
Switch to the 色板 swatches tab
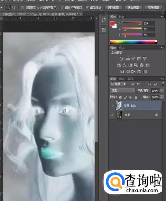click(x=121, y=17)
